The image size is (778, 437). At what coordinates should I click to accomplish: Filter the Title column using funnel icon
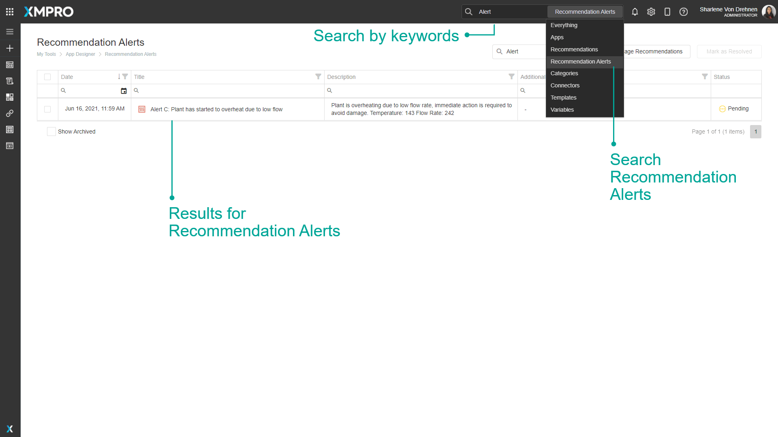click(318, 76)
